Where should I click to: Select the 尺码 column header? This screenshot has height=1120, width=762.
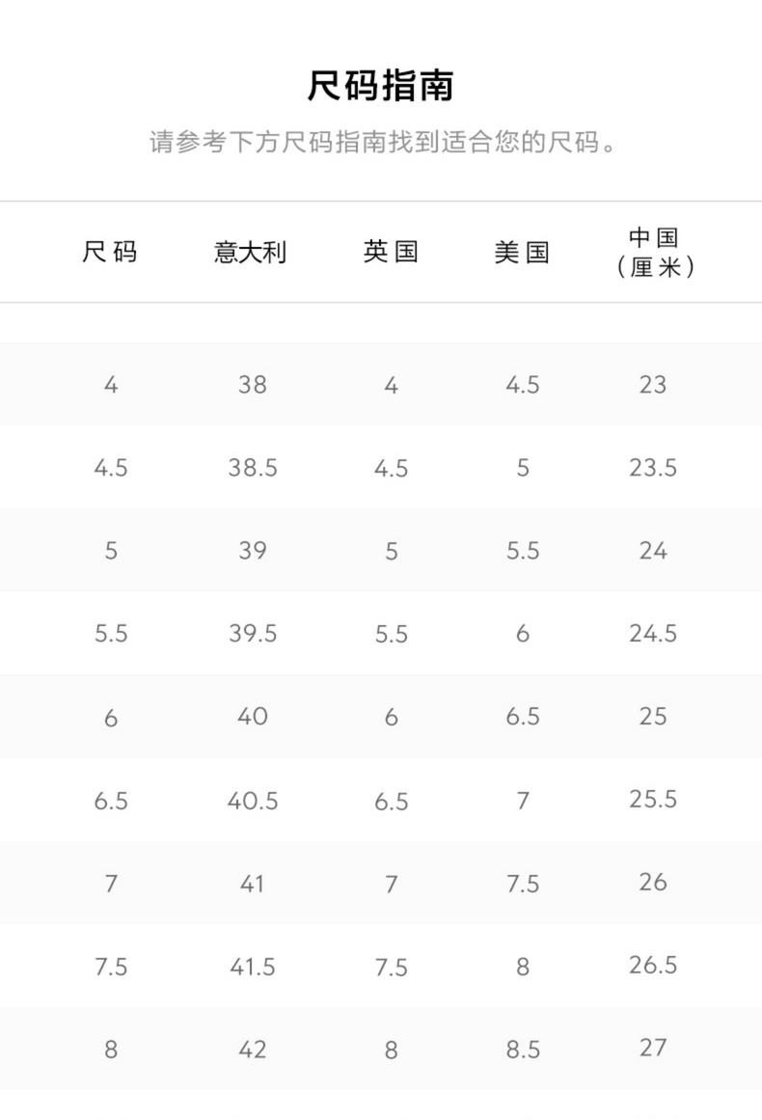pos(110,253)
